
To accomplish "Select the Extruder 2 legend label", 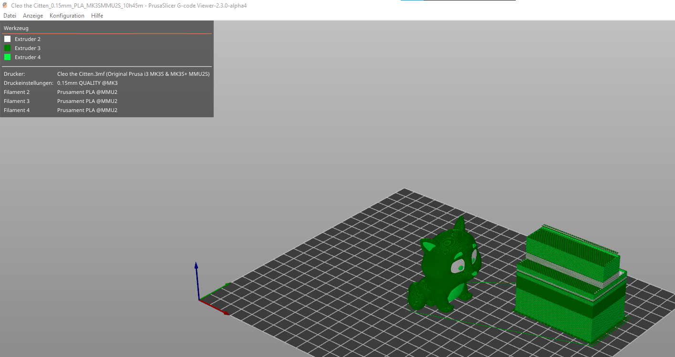I will tap(28, 39).
